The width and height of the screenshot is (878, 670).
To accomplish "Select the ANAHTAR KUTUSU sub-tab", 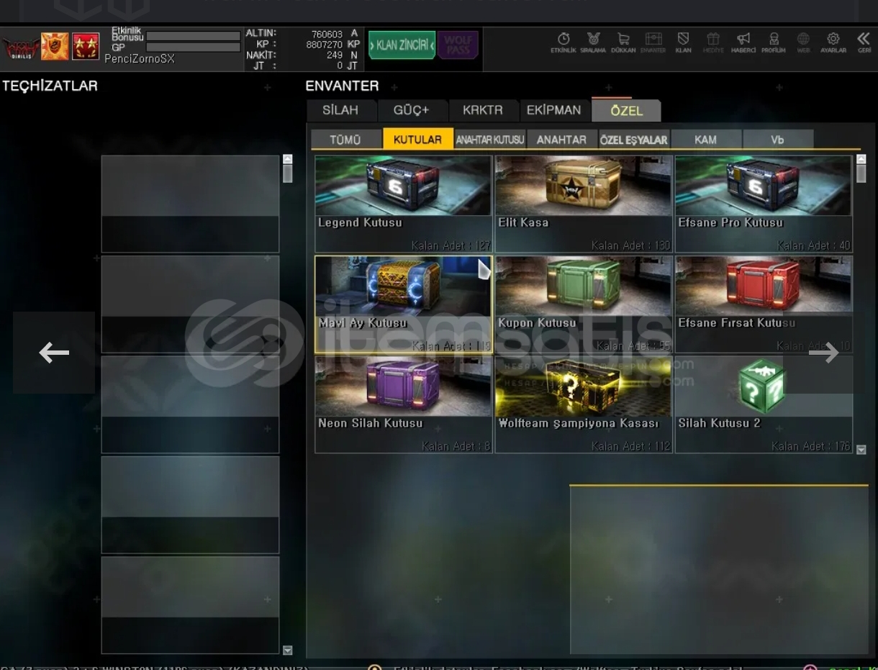I will point(490,140).
